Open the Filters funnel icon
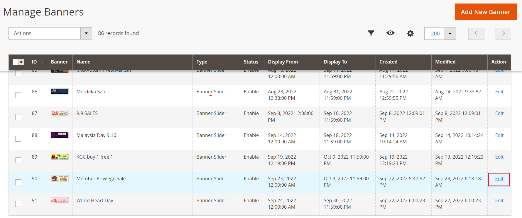Image resolution: width=522 pixels, height=218 pixels. pyautogui.click(x=371, y=33)
